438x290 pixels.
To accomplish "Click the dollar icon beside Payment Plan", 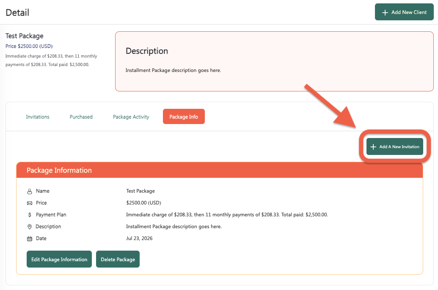I will click(x=30, y=215).
